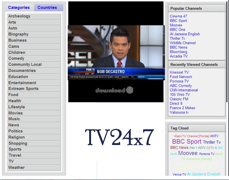This screenshot has width=229, height=180.
Task: Choose the Auto category
Action: pos(34,28)
